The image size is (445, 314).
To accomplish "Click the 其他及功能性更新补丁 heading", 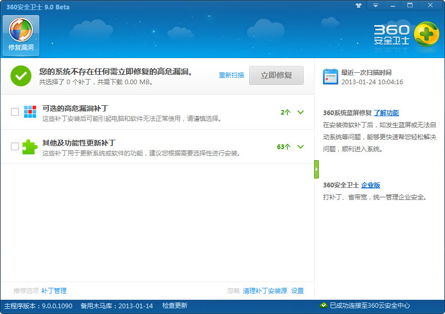I will [79, 143].
